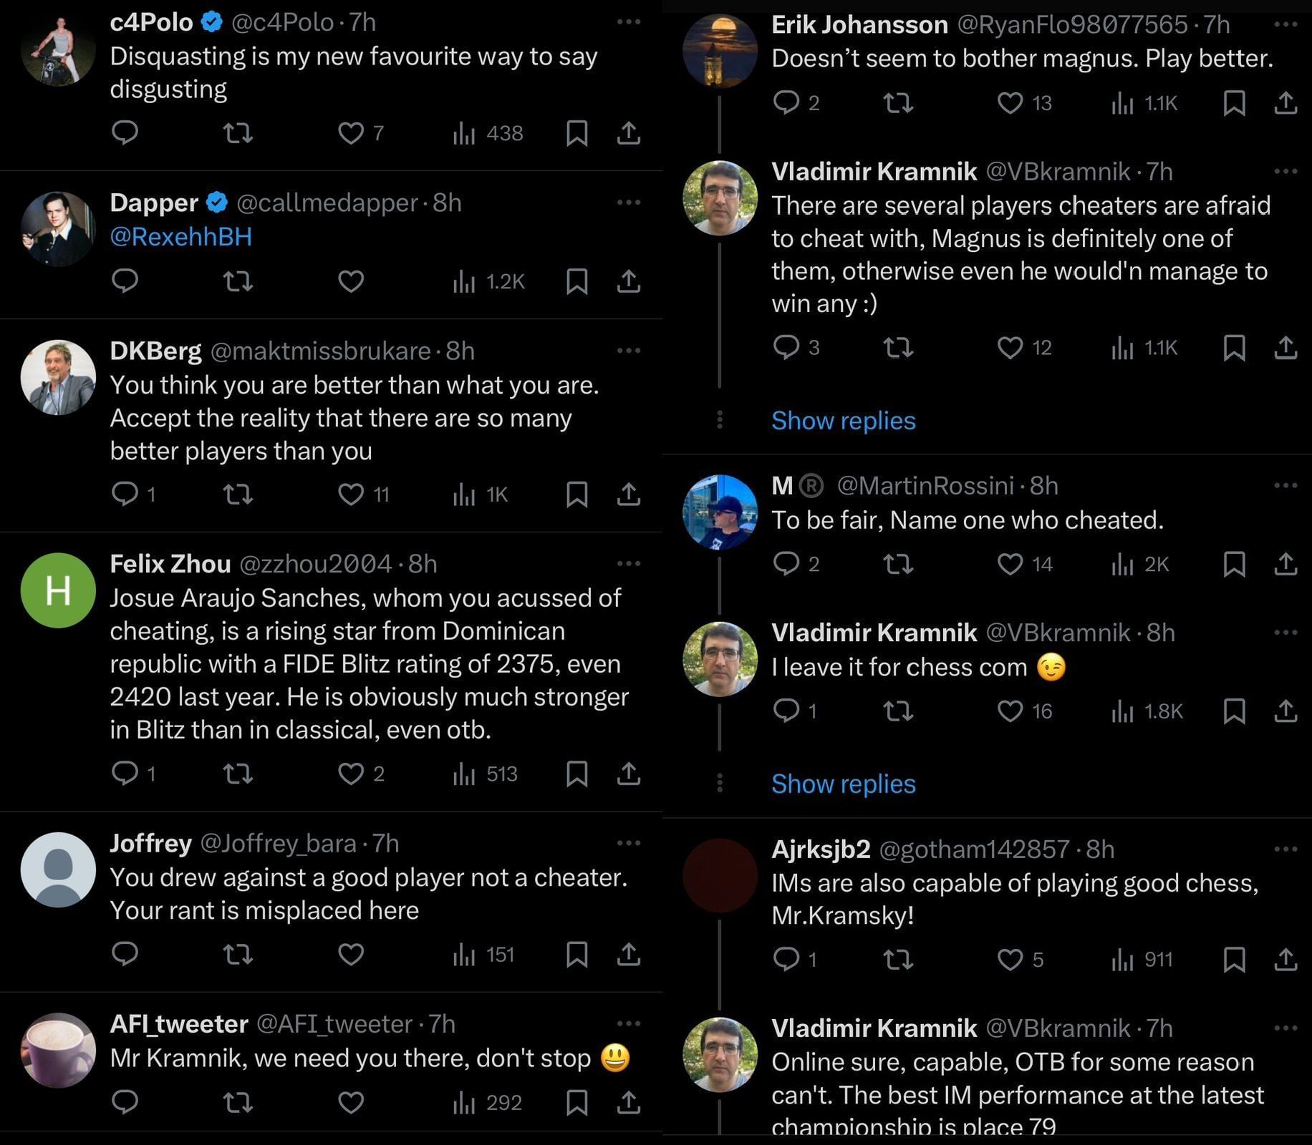Bookmark Ajrksjb2's tweet
This screenshot has width=1312, height=1145.
pyautogui.click(x=1234, y=959)
